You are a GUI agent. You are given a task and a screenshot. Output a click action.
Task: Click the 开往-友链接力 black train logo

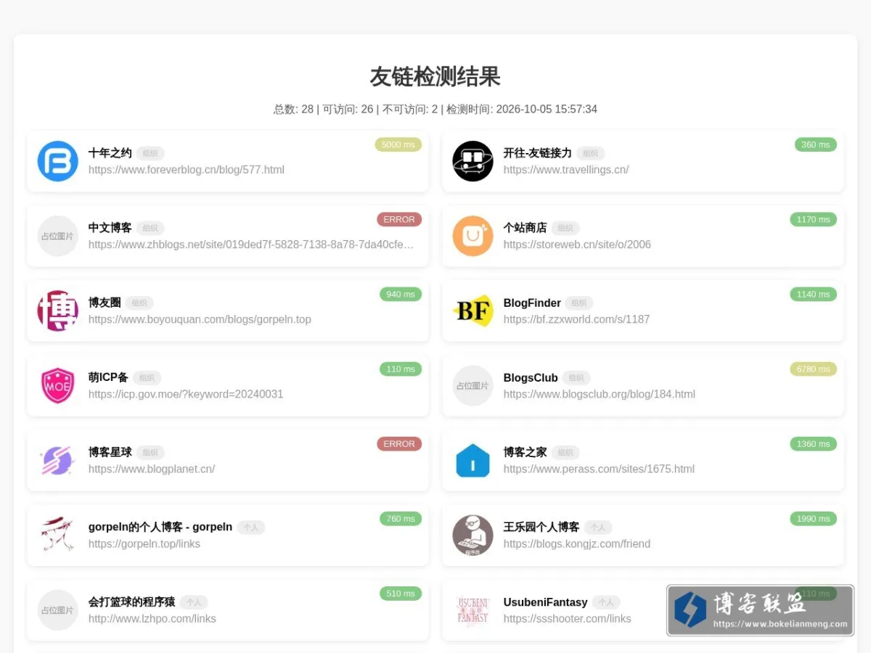[473, 161]
